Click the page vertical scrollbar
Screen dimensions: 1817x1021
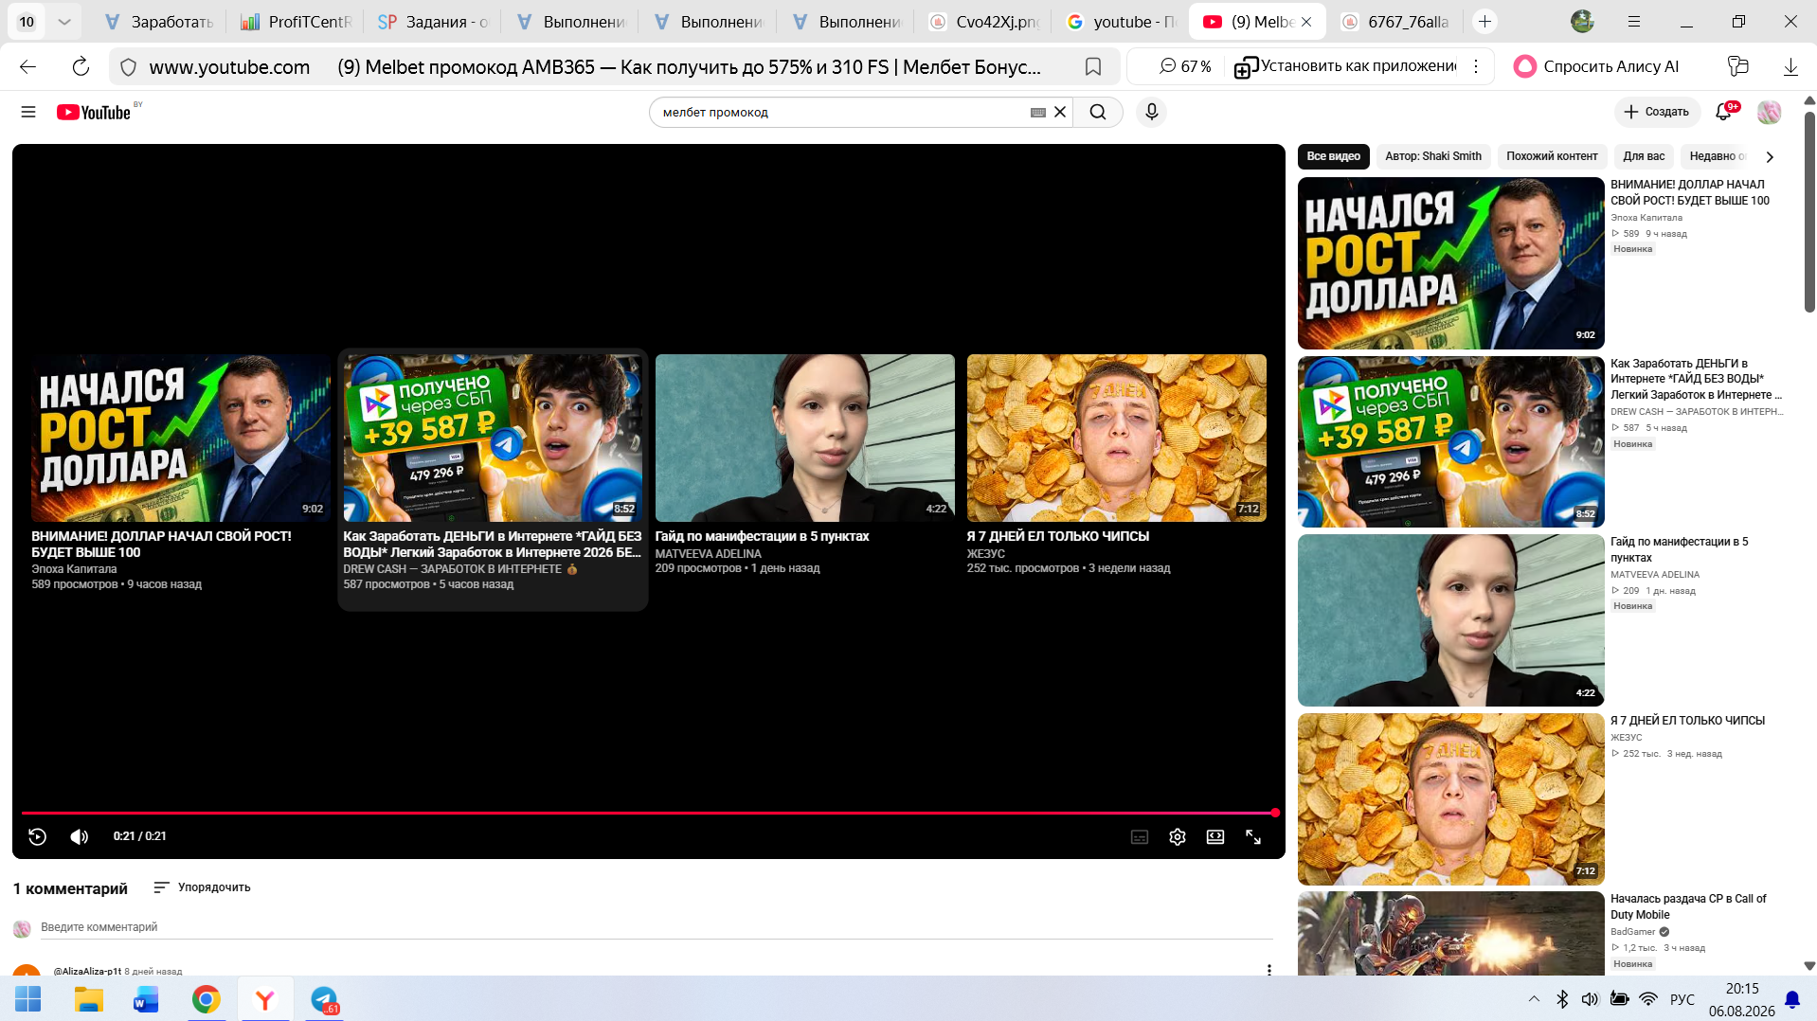1809,213
